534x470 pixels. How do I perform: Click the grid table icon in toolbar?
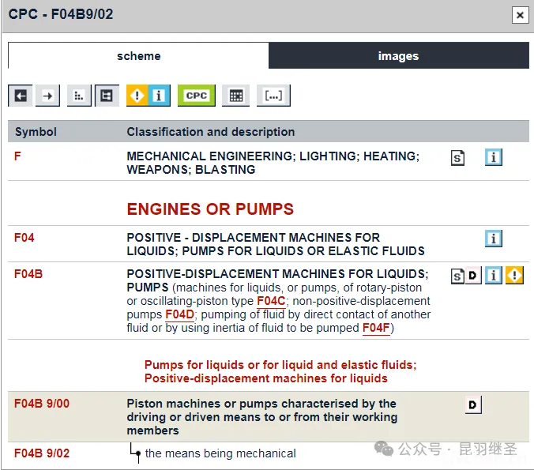(x=235, y=96)
